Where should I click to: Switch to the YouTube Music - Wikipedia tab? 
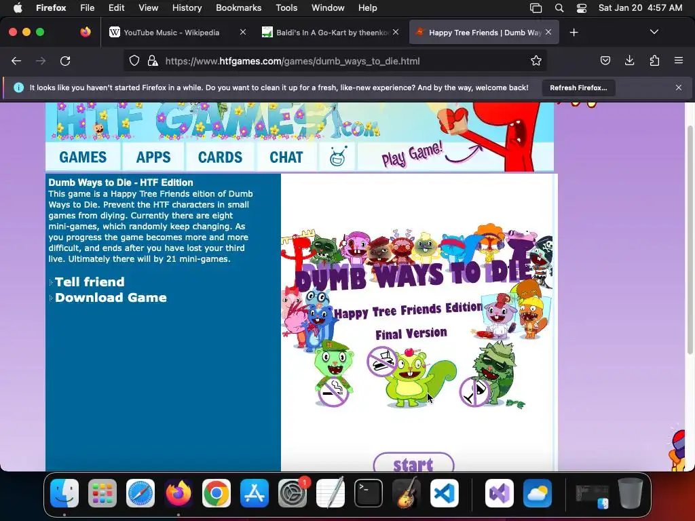click(x=171, y=33)
